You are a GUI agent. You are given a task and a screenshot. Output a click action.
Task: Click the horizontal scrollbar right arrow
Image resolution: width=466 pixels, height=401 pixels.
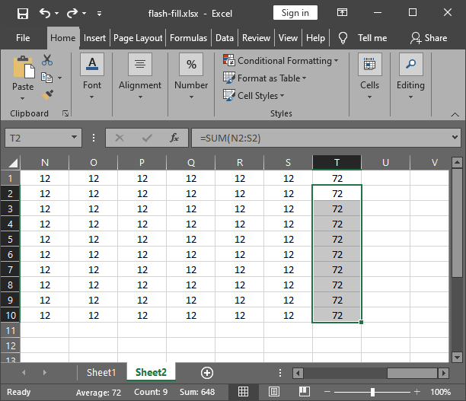tap(444, 373)
